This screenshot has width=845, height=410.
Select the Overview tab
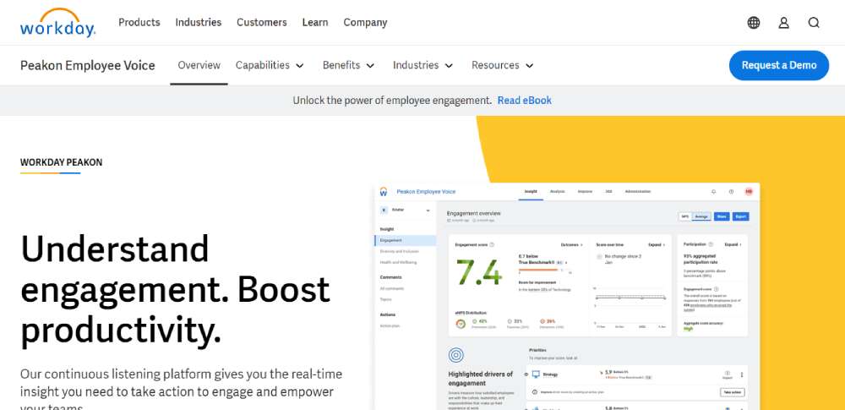coord(199,65)
